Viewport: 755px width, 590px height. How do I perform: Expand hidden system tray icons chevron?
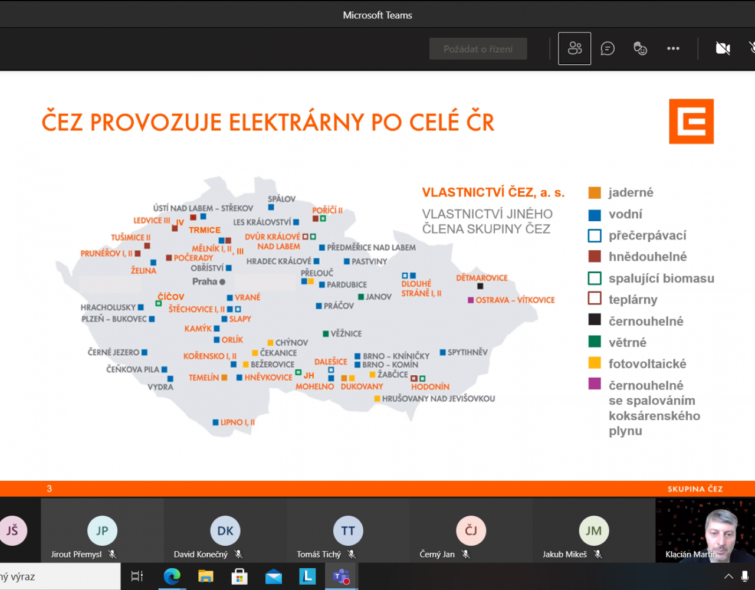tap(728, 576)
